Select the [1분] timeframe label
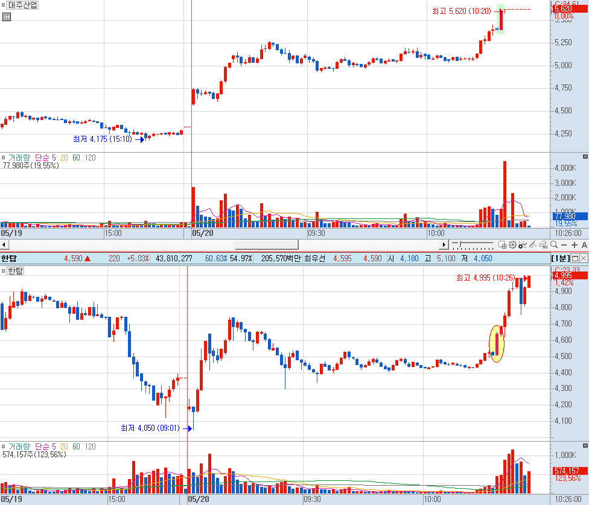Screen dimensions: 589x505 tap(561, 258)
